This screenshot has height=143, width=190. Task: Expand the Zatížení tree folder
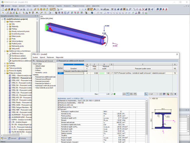(5, 63)
